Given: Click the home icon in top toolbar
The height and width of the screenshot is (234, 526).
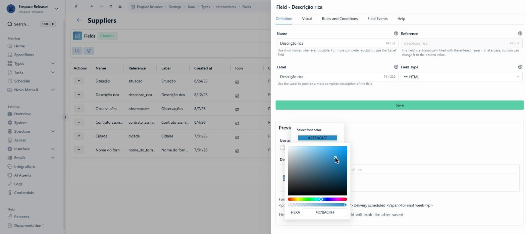Looking at the screenshot, I should click(x=120, y=7).
